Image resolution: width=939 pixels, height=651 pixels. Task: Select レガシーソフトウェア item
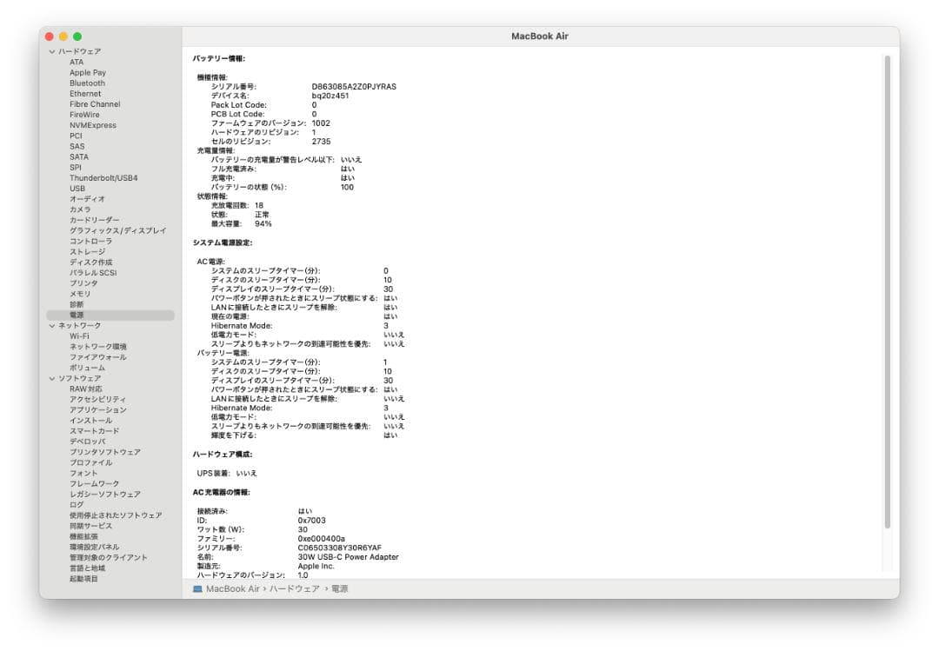point(105,495)
